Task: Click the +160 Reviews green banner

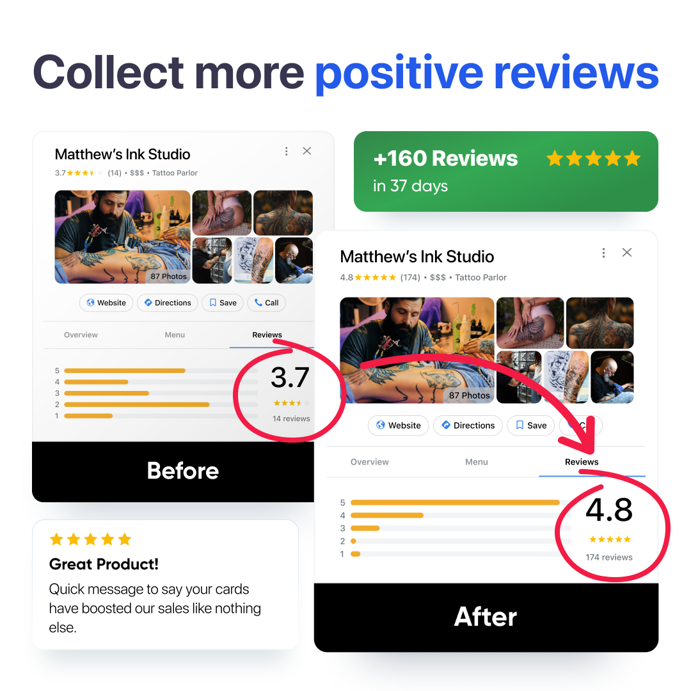Action: tap(506, 171)
